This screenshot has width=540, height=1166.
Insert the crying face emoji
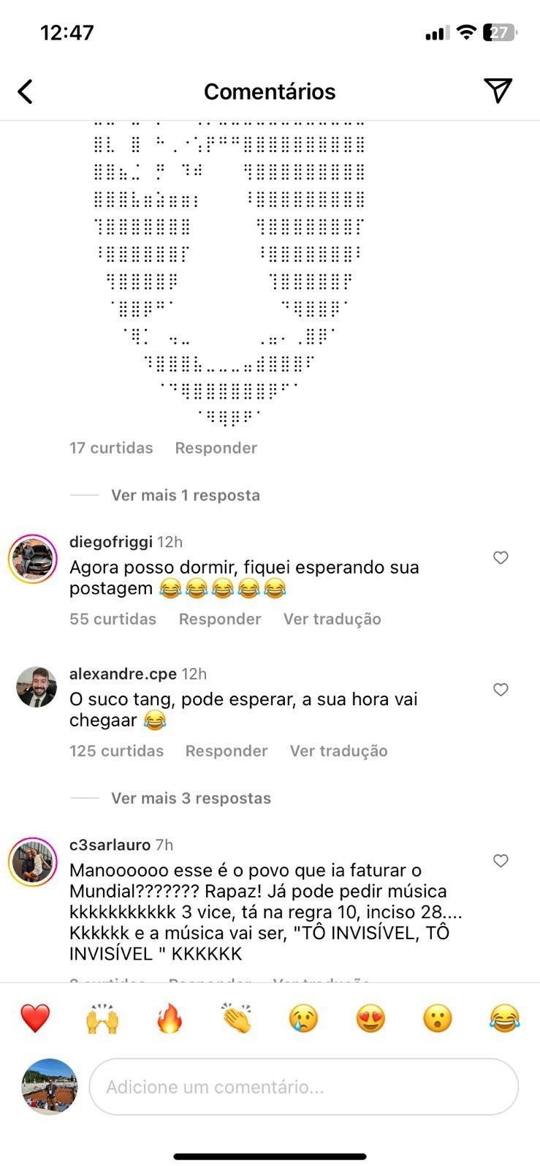tap(303, 1018)
